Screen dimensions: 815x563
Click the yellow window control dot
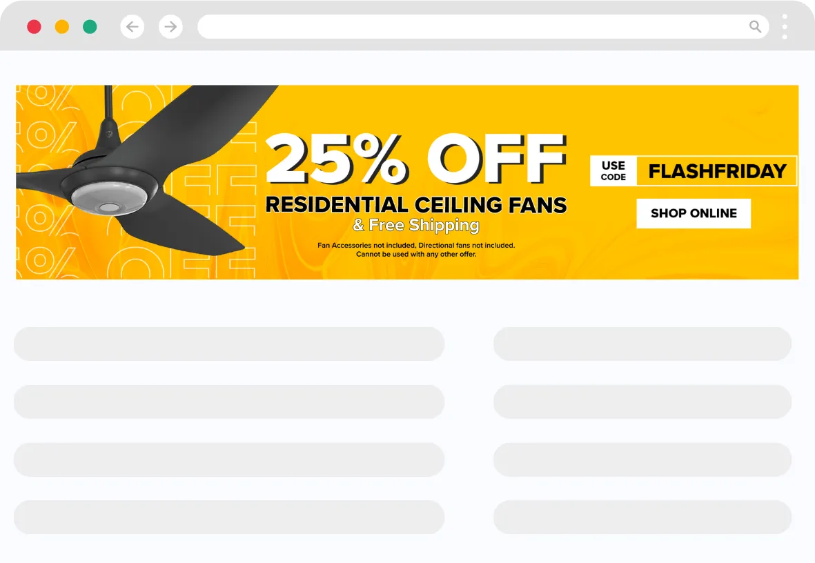62,26
